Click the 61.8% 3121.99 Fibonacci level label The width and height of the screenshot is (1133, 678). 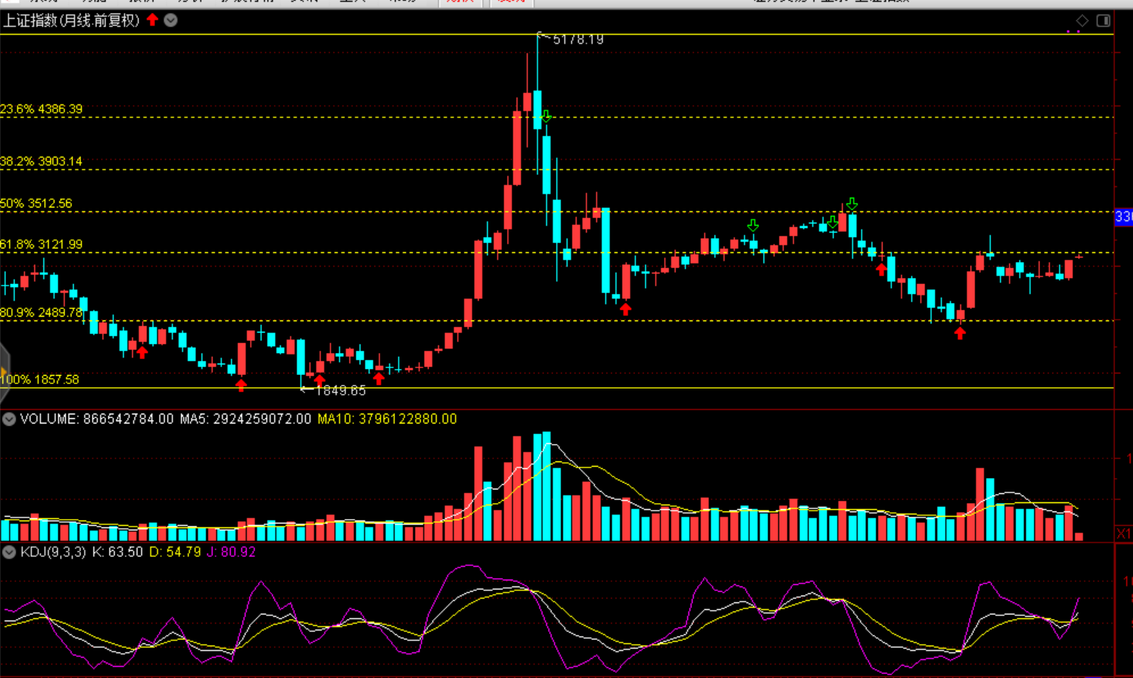pos(42,245)
